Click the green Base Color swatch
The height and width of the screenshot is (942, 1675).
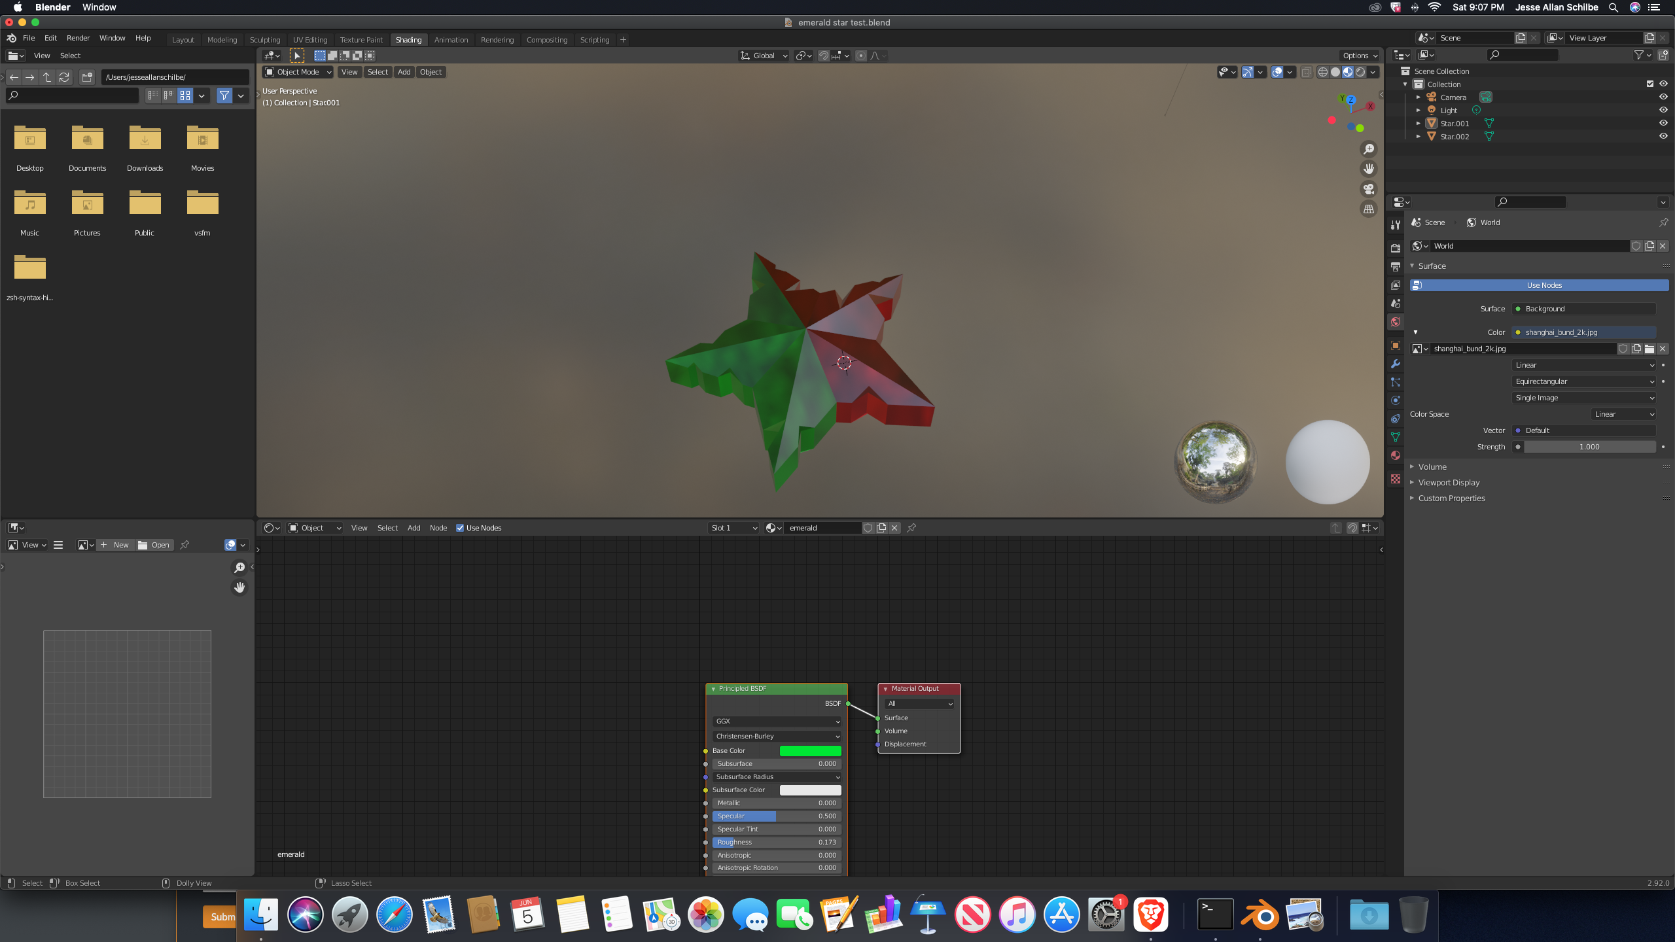coord(810,751)
